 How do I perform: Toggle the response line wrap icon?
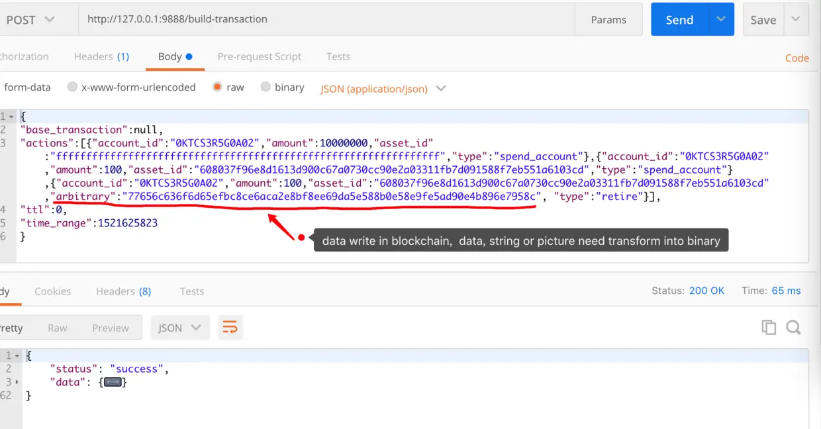point(230,328)
